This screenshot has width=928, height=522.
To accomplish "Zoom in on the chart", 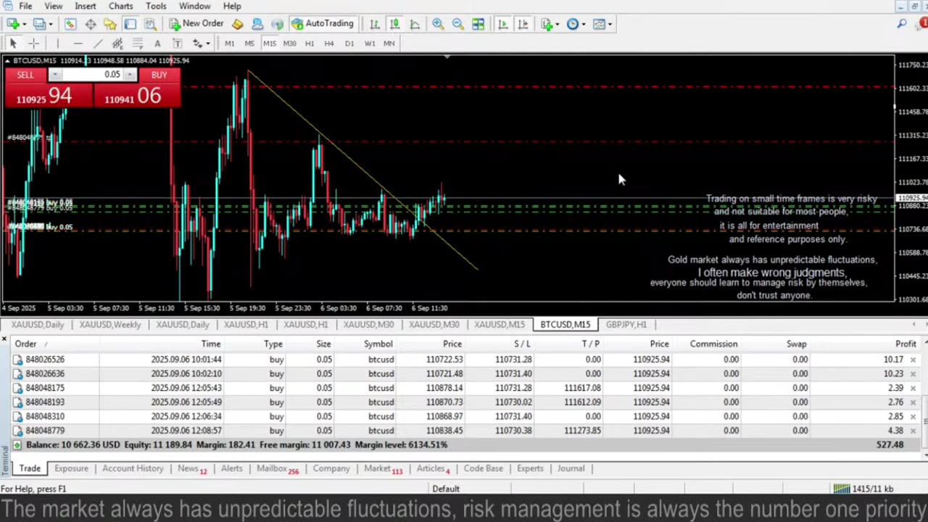I will coord(438,24).
